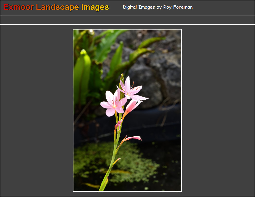Click the empty navigation bar strip
The height and width of the screenshot is (197, 255).
127,20
